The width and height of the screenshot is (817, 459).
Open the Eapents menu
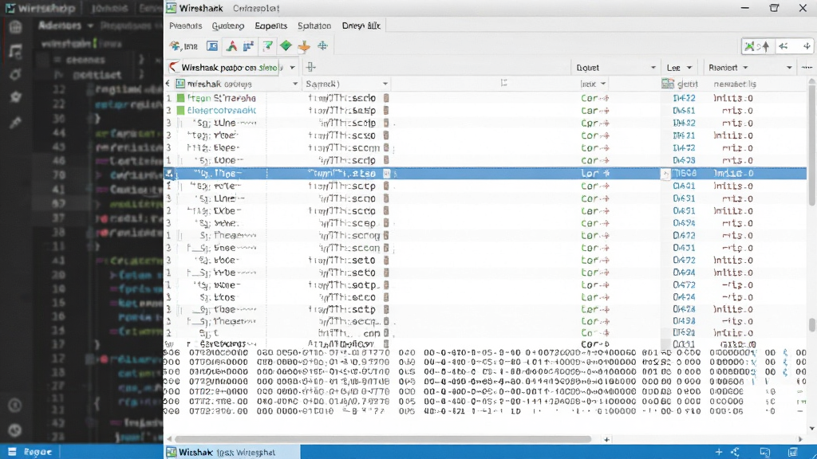(271, 25)
